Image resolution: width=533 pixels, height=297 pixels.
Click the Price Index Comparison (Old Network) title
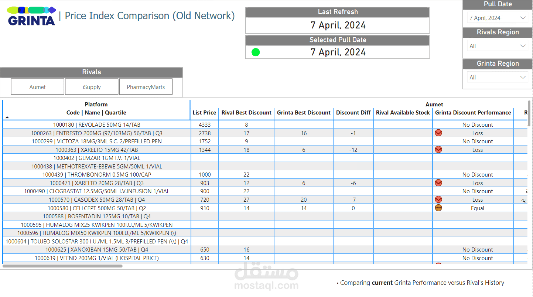pos(150,16)
